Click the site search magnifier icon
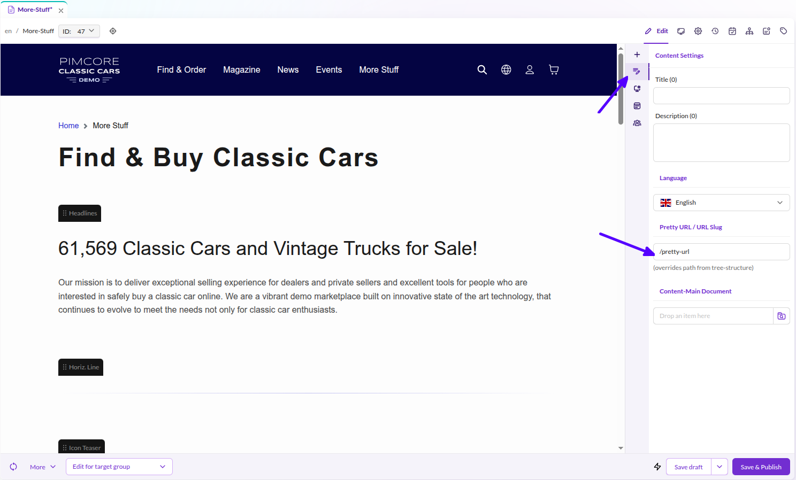 point(482,69)
